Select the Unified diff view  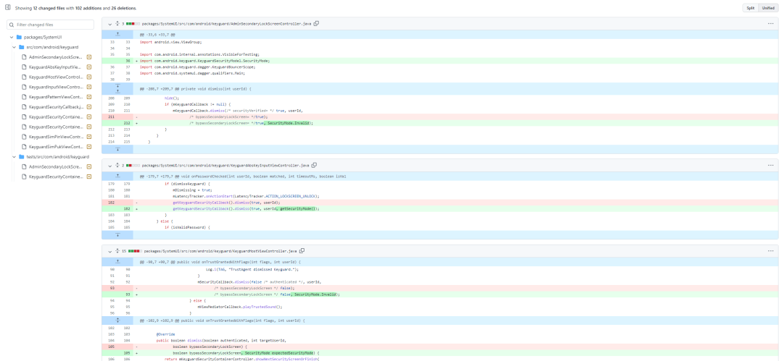[767, 8]
